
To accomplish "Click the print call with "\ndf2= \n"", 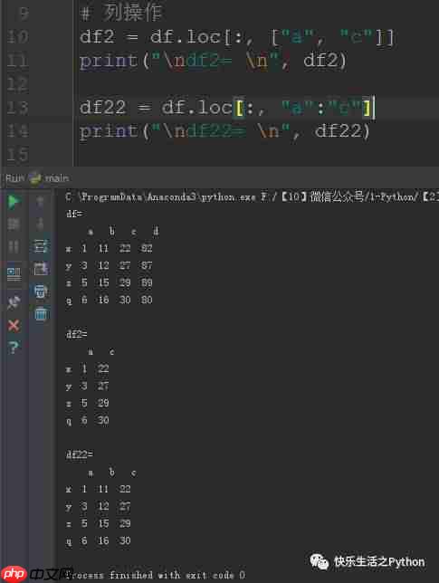I will 213,61.
